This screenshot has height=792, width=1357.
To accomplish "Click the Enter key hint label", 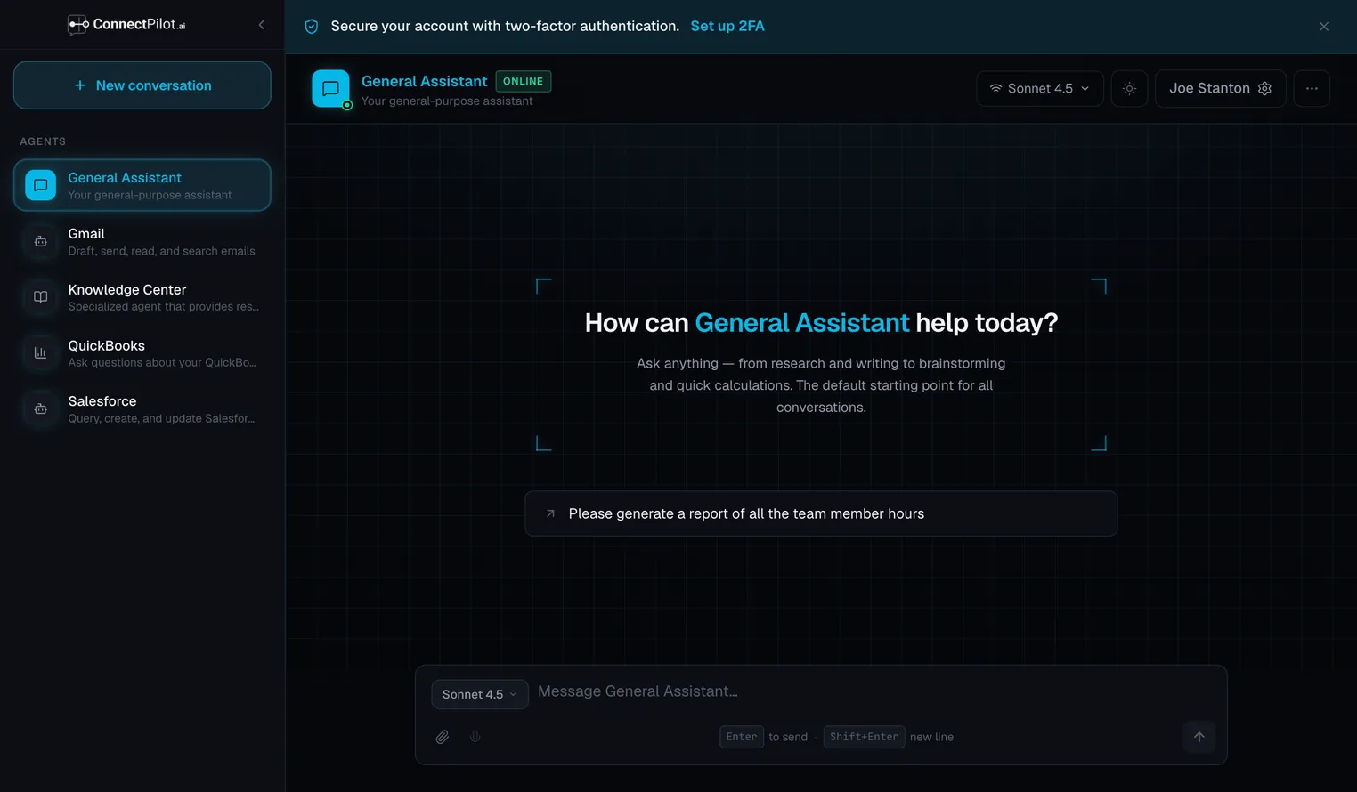I will coord(742,737).
